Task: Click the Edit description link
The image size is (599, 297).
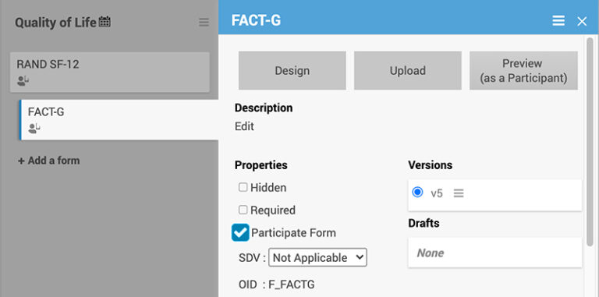Action: pos(244,127)
